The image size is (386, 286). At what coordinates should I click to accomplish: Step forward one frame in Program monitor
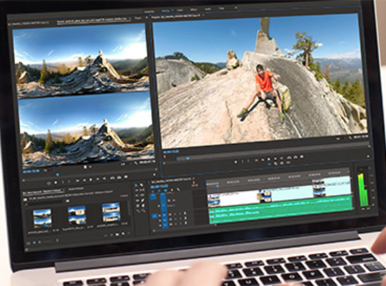pos(275,159)
